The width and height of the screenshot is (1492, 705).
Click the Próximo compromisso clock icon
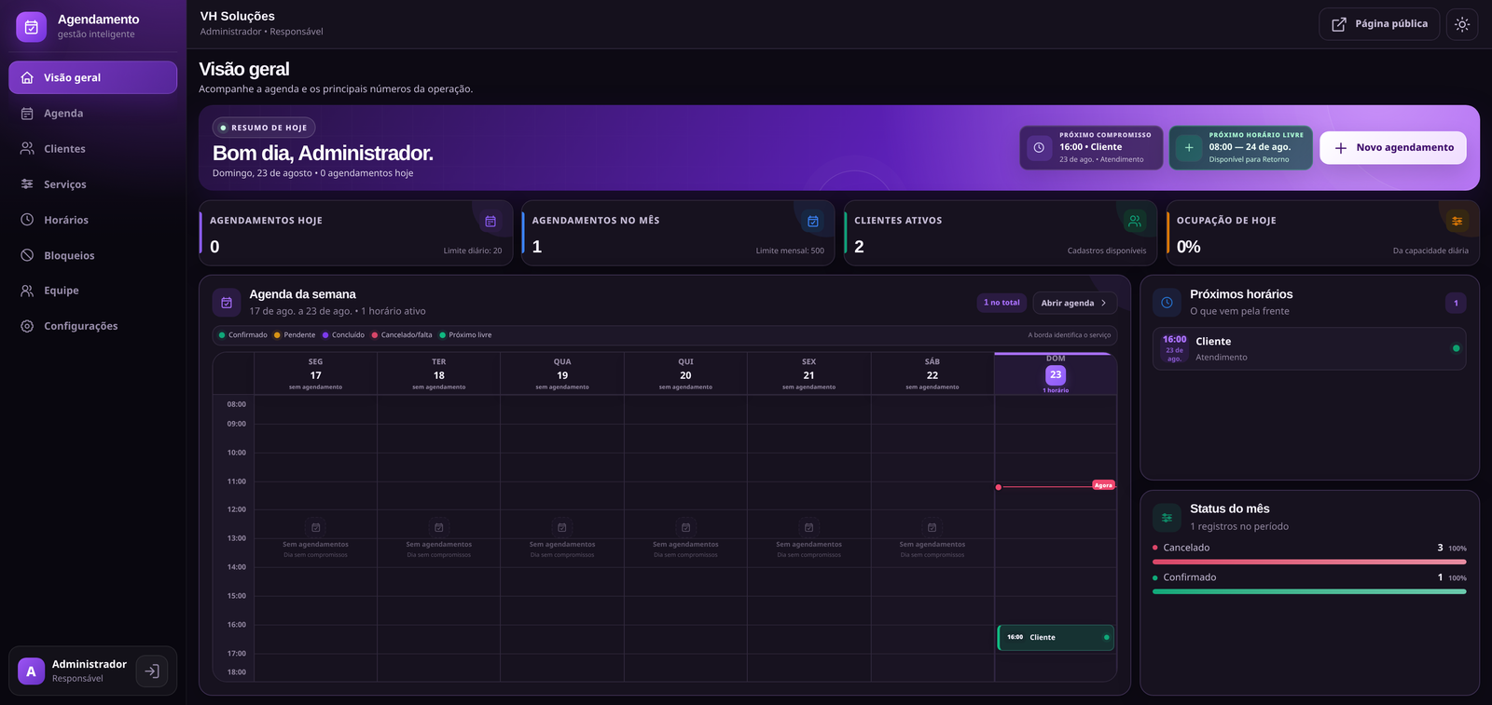[x=1038, y=147]
